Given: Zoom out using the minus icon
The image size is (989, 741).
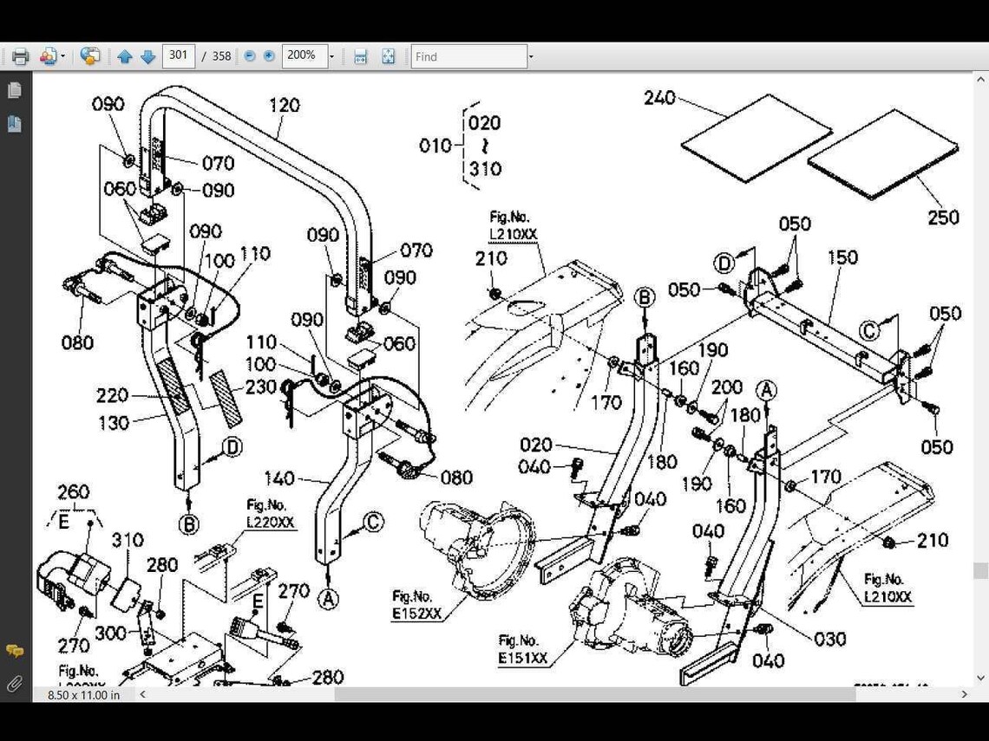Looking at the screenshot, I should tap(250, 55).
